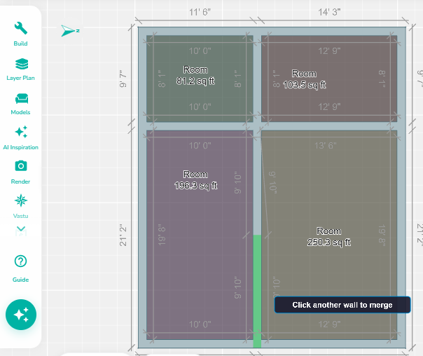Open the Vastu compass icon
Image resolution: width=423 pixels, height=356 pixels.
pyautogui.click(x=21, y=200)
